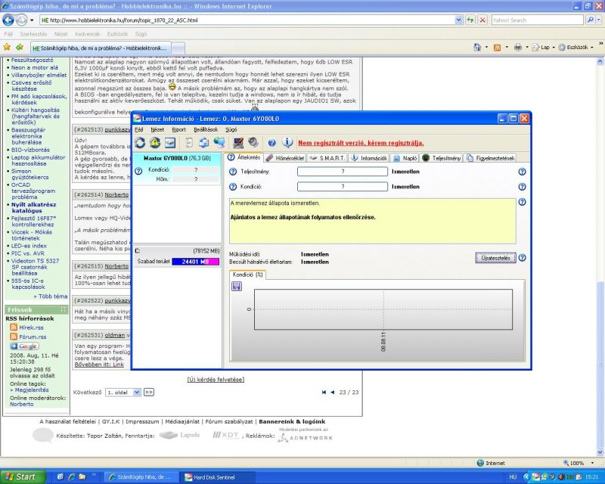Image resolution: width=605 pixels, height=484 pixels.
Task: Switch to the S.M.A.R.T. tab
Action: (328, 158)
